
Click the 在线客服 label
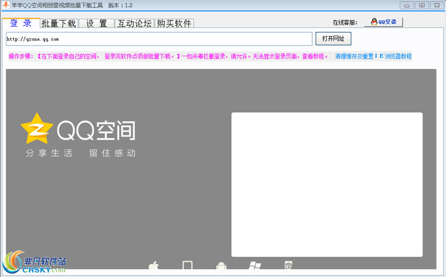tap(345, 22)
